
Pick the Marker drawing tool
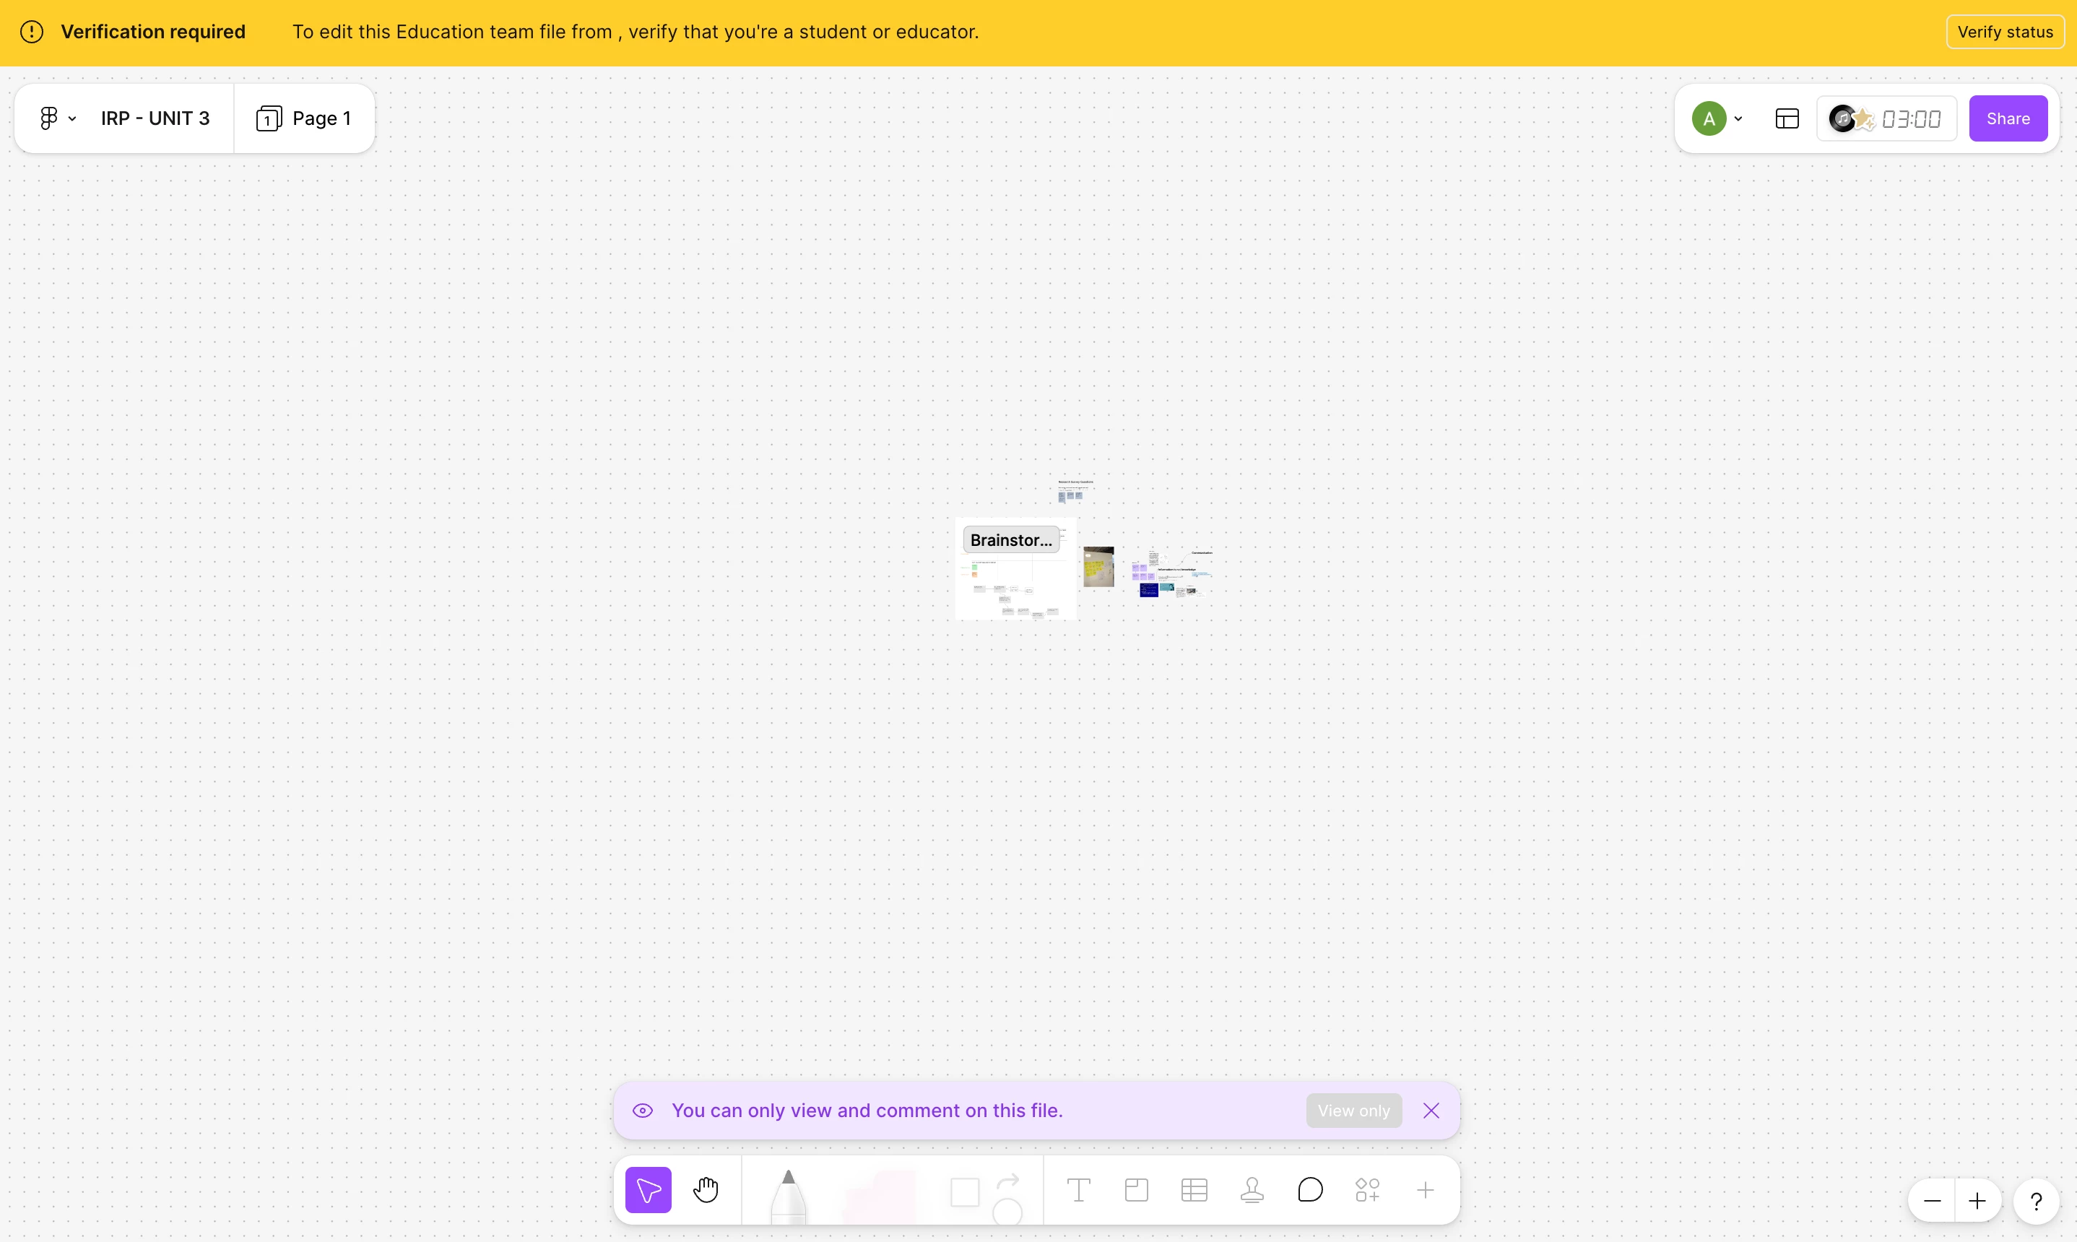787,1197
